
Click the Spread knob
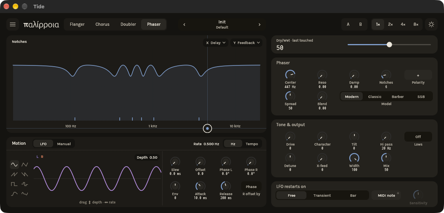(x=290, y=96)
